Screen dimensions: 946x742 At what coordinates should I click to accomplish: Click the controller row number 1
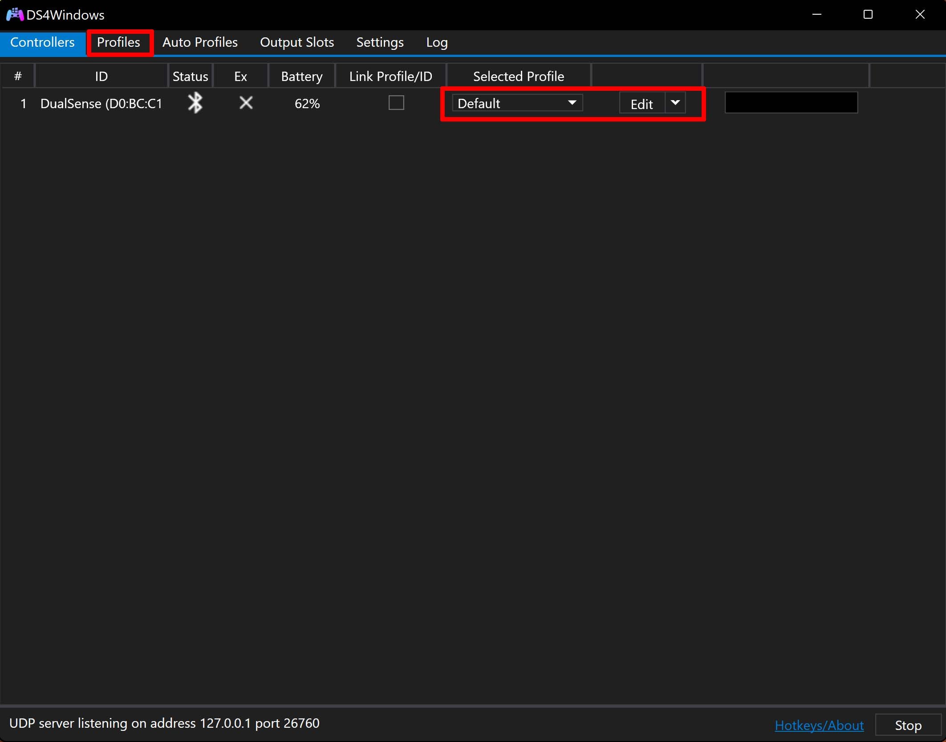pyautogui.click(x=23, y=104)
